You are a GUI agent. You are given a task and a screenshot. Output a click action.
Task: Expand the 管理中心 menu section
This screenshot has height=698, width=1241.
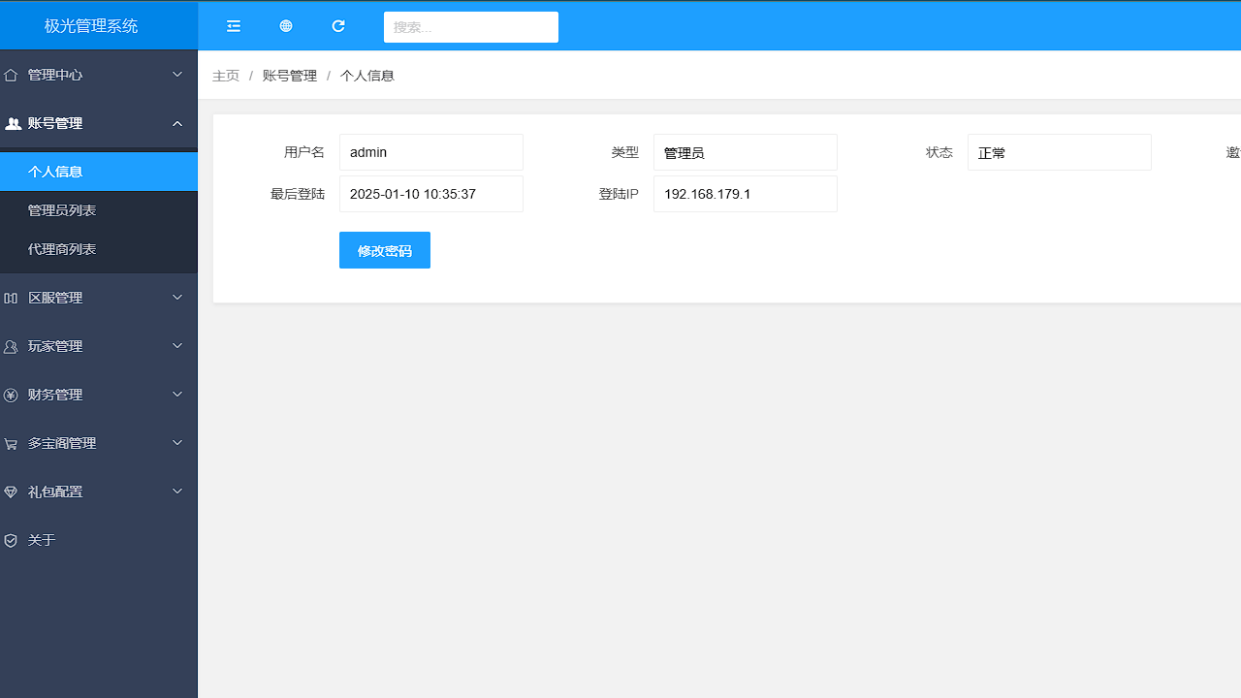point(97,74)
